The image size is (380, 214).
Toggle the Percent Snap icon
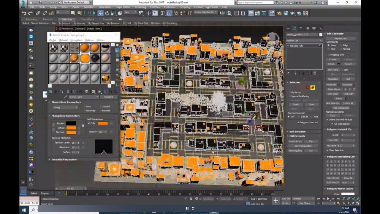(x=176, y=13)
